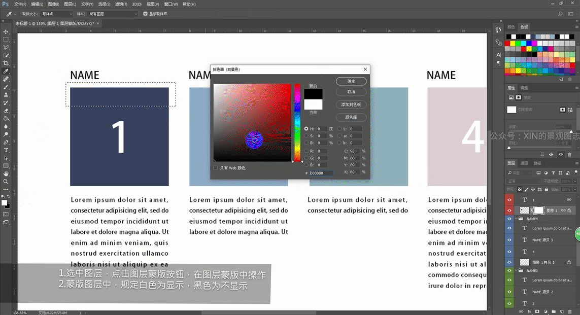The width and height of the screenshot is (580, 315).
Task: Click the vertical hue slider bar
Action: (x=297, y=122)
